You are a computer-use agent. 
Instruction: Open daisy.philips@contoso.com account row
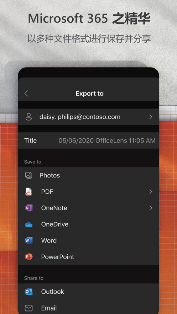click(x=88, y=117)
